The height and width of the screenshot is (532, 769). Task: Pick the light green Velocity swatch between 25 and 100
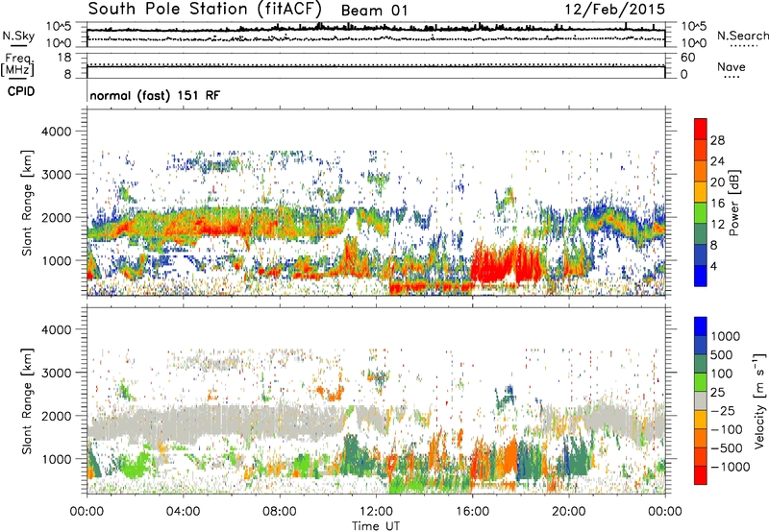pos(701,382)
